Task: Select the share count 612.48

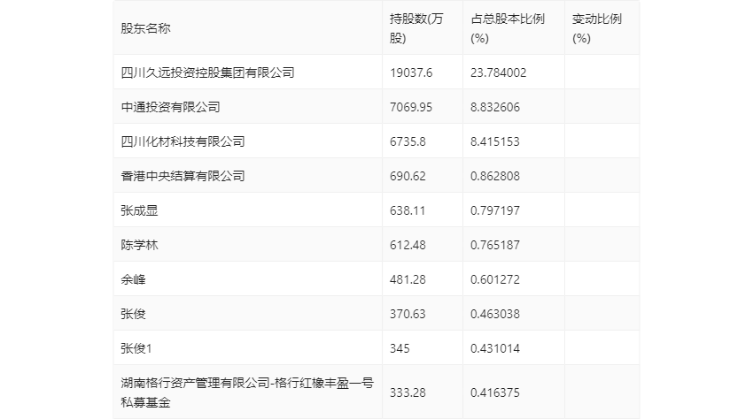Action: coord(408,245)
